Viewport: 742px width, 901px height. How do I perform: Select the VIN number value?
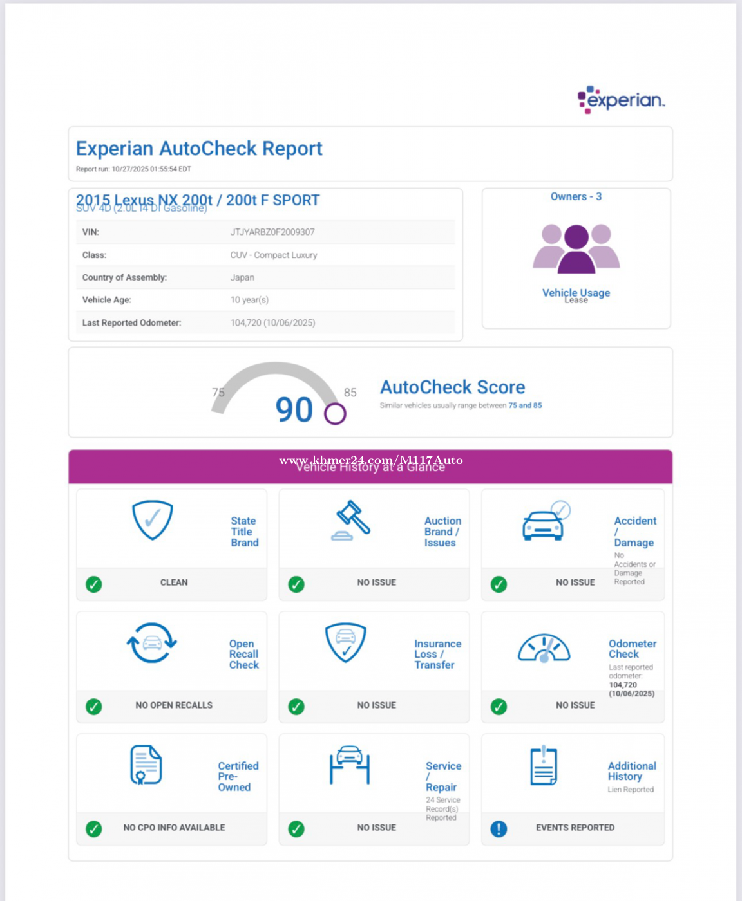pos(272,232)
